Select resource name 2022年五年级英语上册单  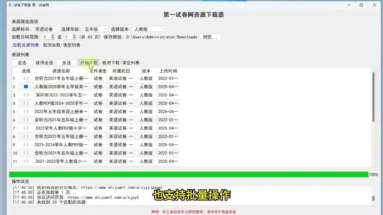61,111
